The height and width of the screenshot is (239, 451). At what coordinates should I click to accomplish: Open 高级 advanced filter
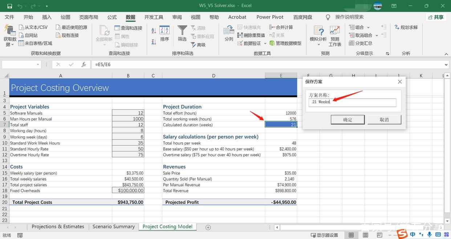(198, 45)
